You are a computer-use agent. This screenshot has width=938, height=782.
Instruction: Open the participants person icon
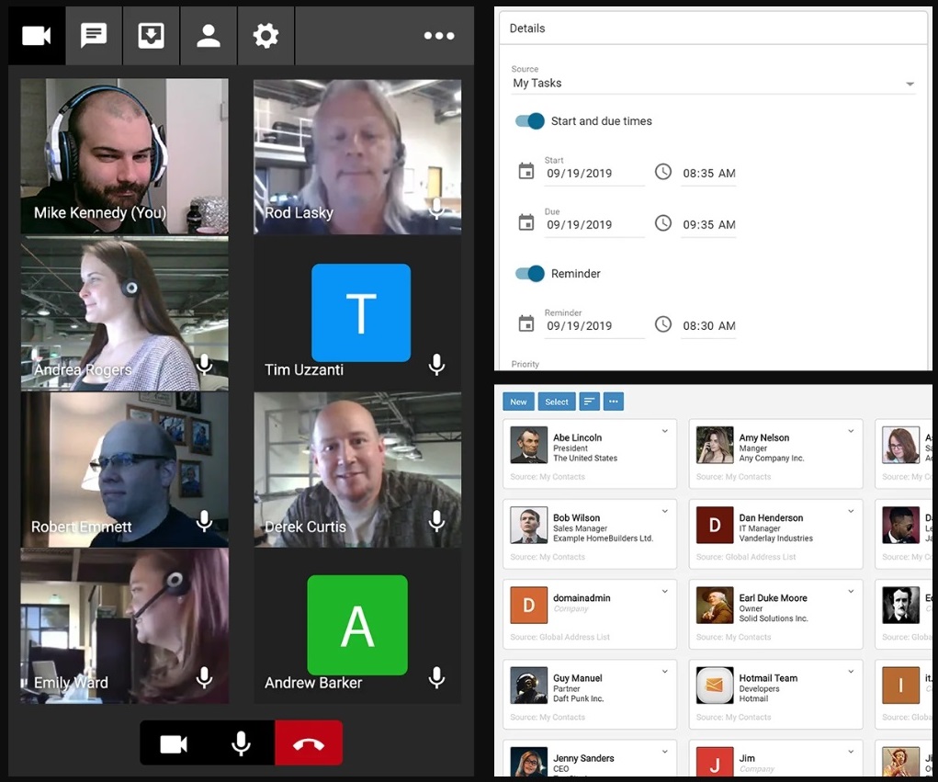point(209,36)
